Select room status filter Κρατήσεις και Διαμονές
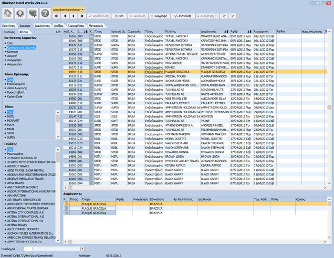The width and height of the screenshot is (334, 258). tap(21, 47)
